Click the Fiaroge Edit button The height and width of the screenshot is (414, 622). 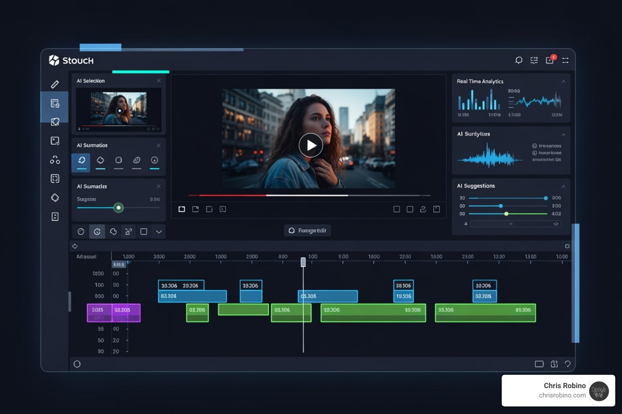coord(307,230)
